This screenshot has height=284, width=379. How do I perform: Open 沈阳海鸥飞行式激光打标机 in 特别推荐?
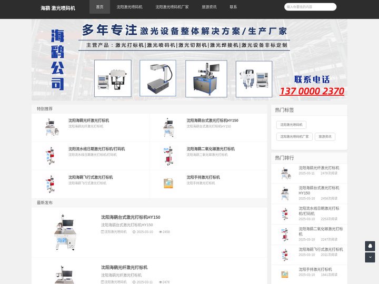pyautogui.click(x=91, y=177)
